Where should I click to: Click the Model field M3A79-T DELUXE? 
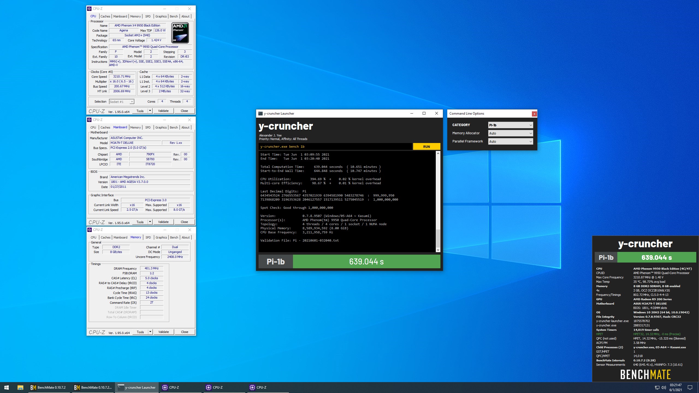(135, 143)
